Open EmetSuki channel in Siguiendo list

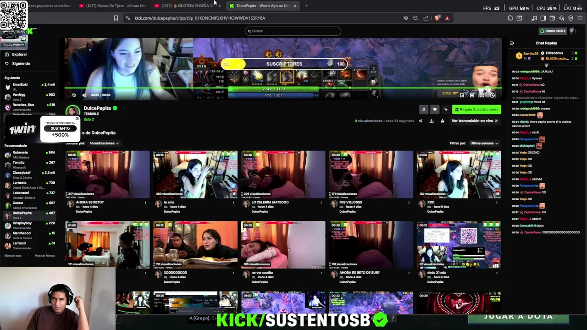(30, 87)
